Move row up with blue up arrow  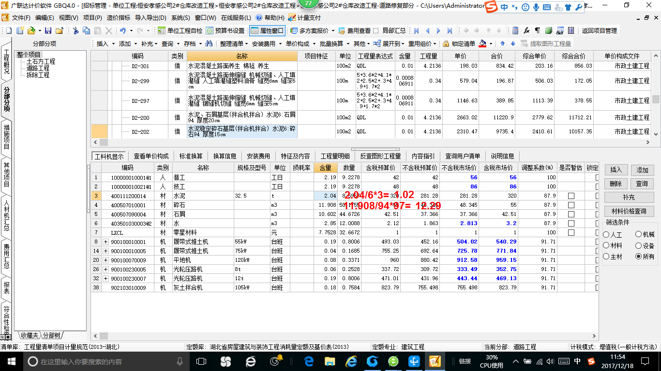click(x=502, y=43)
